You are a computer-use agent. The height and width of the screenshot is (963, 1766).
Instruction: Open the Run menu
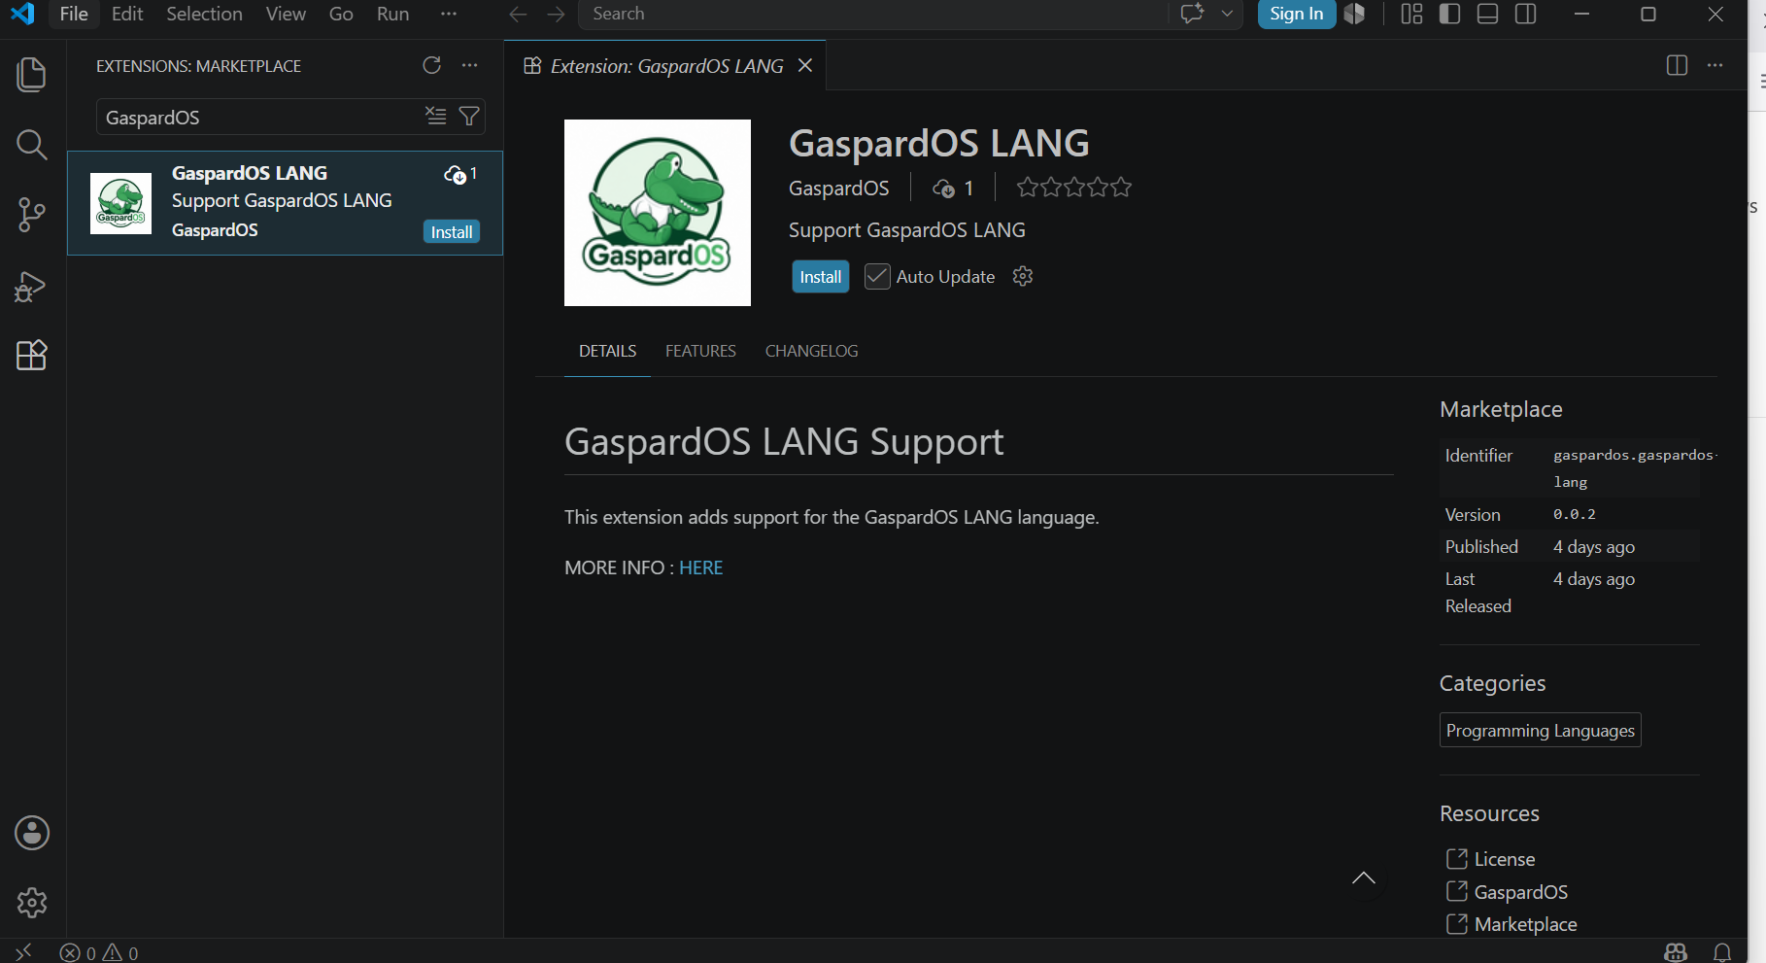[x=393, y=14]
